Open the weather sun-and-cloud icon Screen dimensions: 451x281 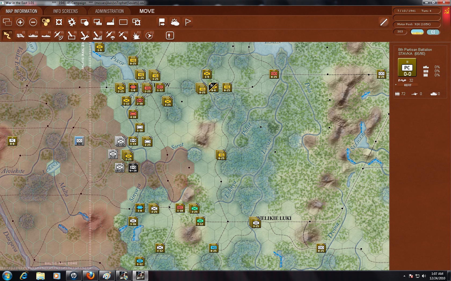(x=175, y=22)
